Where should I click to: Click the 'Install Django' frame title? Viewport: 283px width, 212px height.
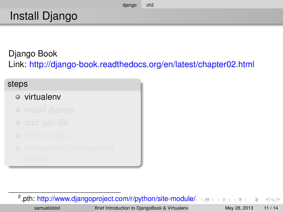(43, 16)
